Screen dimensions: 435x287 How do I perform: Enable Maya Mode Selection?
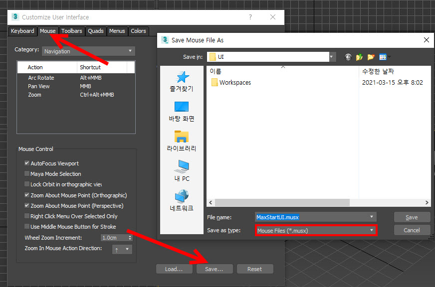(27, 174)
